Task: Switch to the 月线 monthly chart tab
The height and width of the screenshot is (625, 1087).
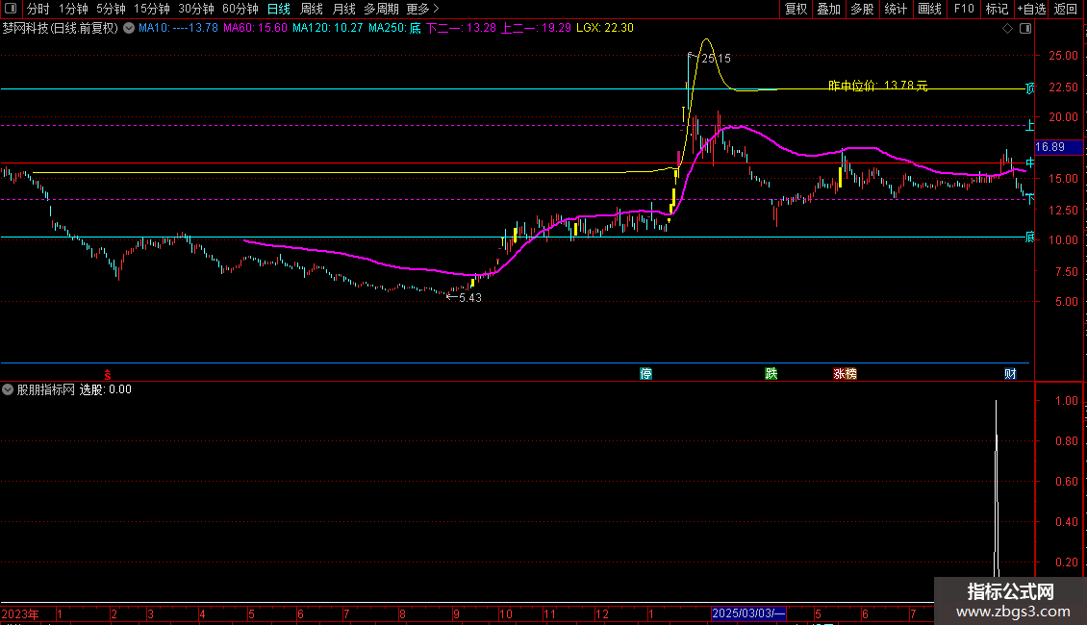Action: tap(343, 9)
